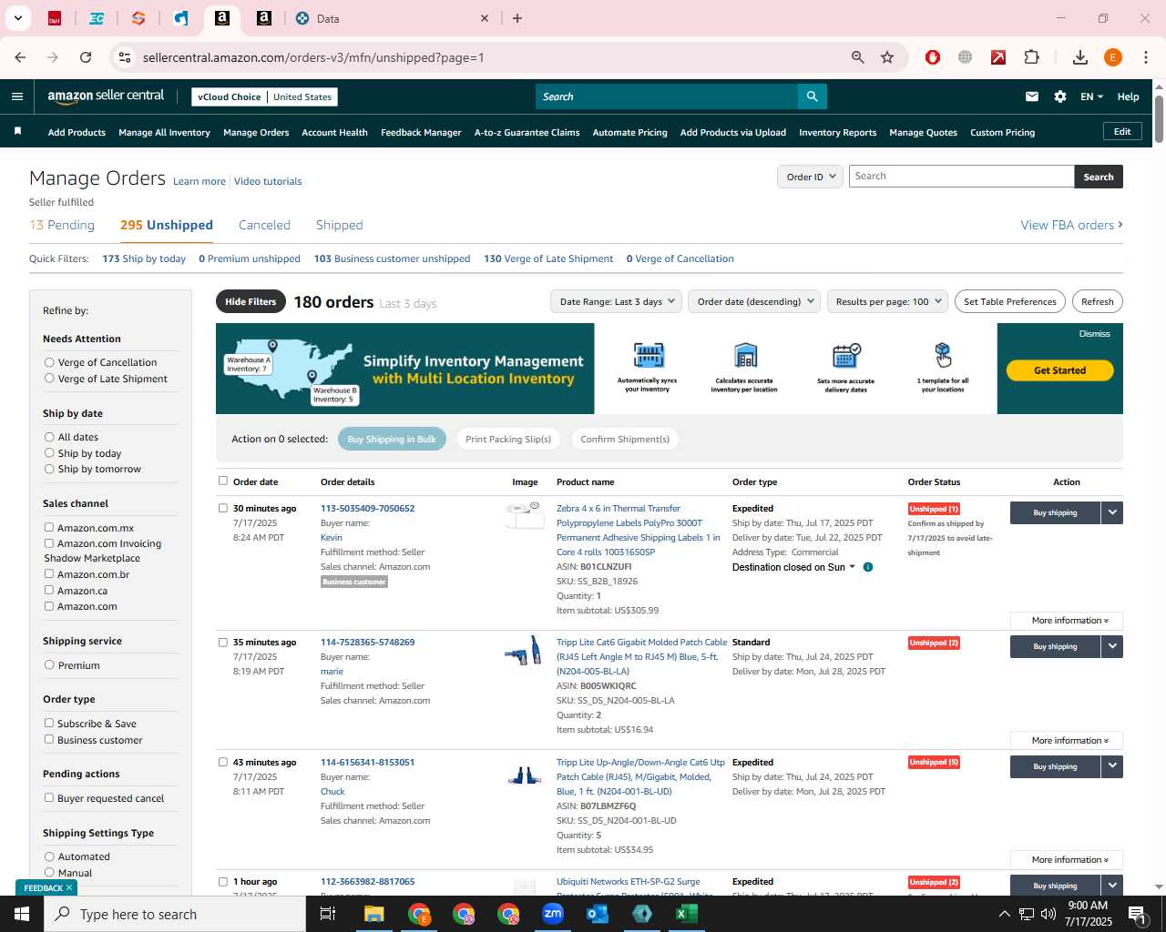Click the Chrome zoom magnifier in address bar
1166x932 pixels.
(x=857, y=57)
